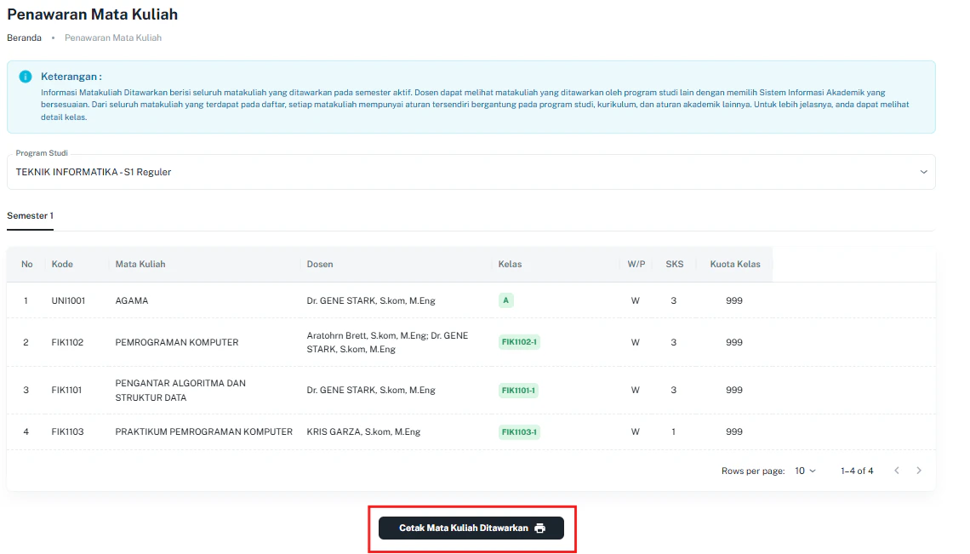Sort by the Kode column header
Screen dimensions: 970x554
(62, 265)
